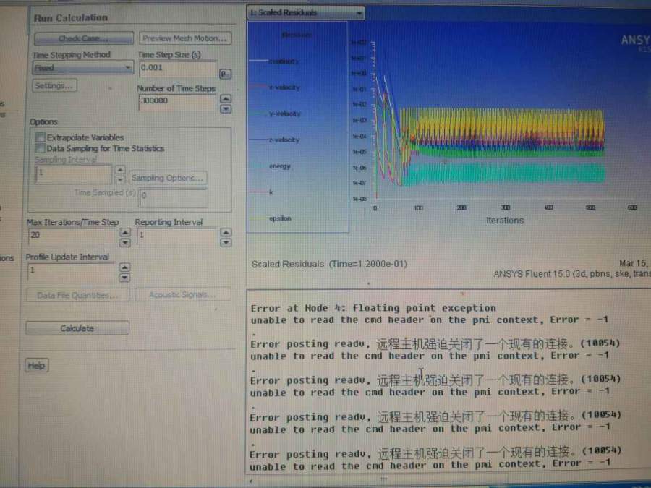
Task: Click the P parameter button beside time step size
Action: 225,74
